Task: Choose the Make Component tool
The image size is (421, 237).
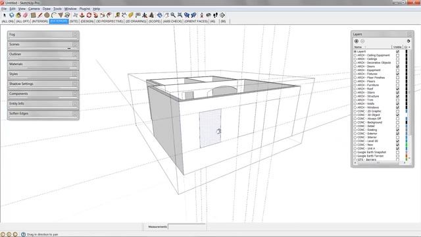Action: 12,15
